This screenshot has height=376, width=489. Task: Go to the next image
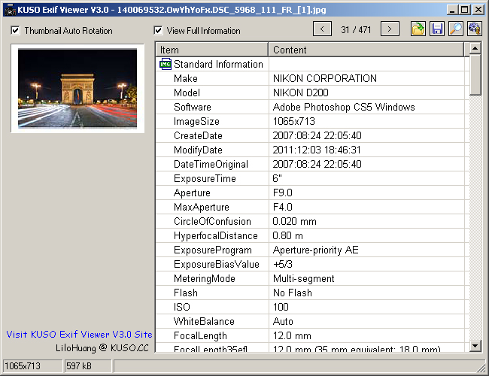click(390, 29)
